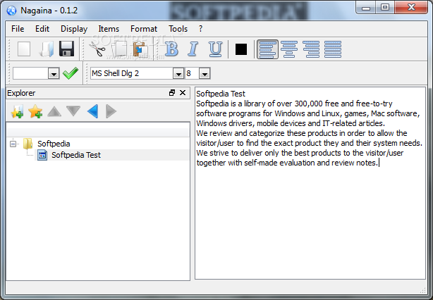433x300 pixels.
Task: Close the Explorer panel
Action: coord(183,93)
